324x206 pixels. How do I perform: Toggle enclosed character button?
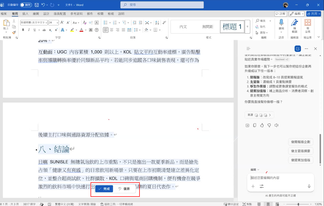(97, 30)
